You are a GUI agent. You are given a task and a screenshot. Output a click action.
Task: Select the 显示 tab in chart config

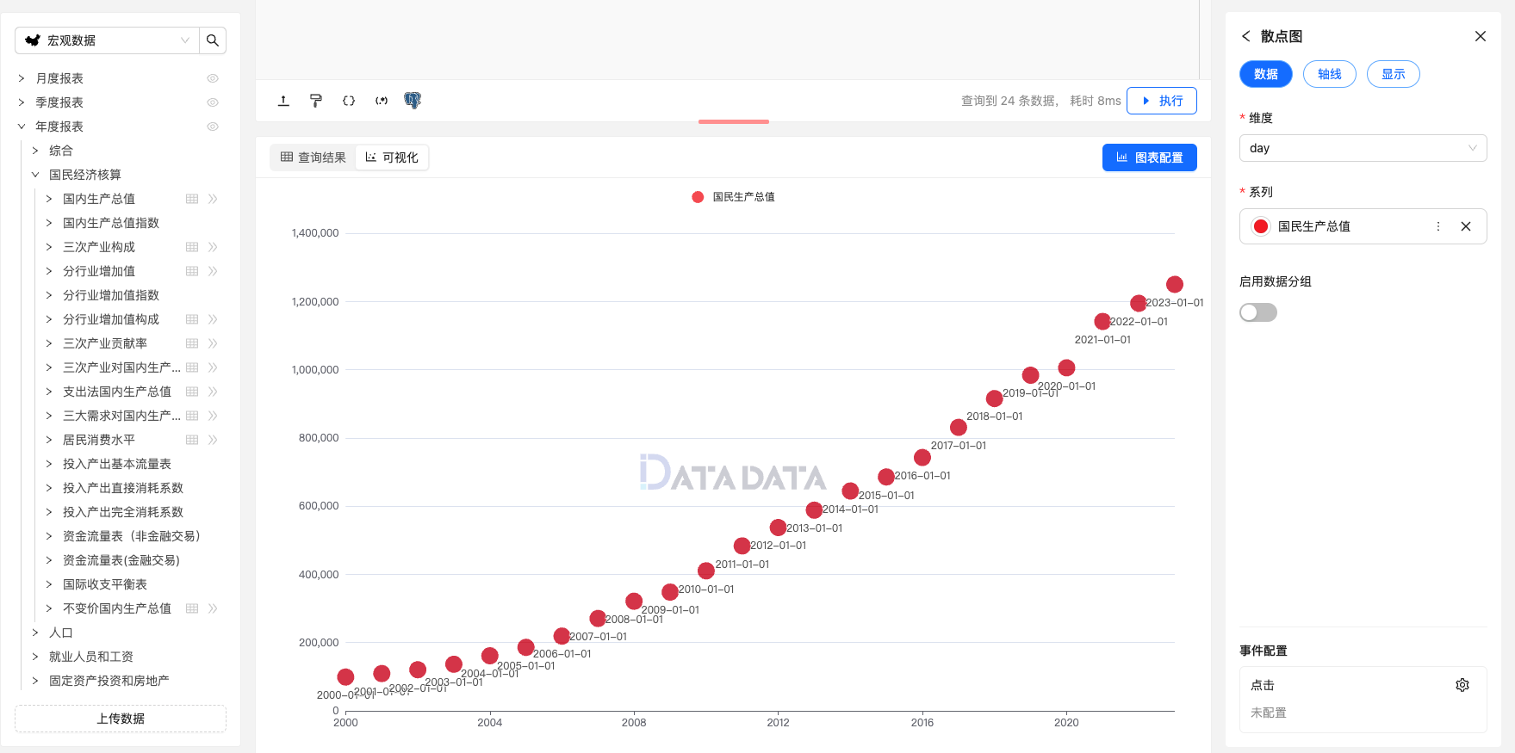[1394, 74]
